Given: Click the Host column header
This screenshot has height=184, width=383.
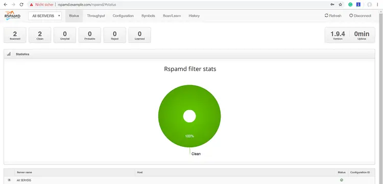Looking at the screenshot, I should click(140, 172).
